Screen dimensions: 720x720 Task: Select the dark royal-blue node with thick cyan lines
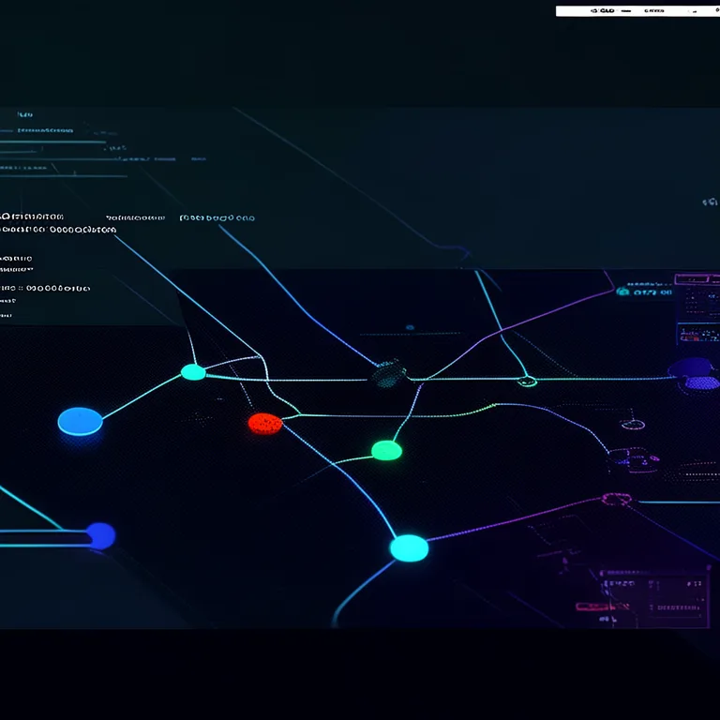(x=100, y=535)
